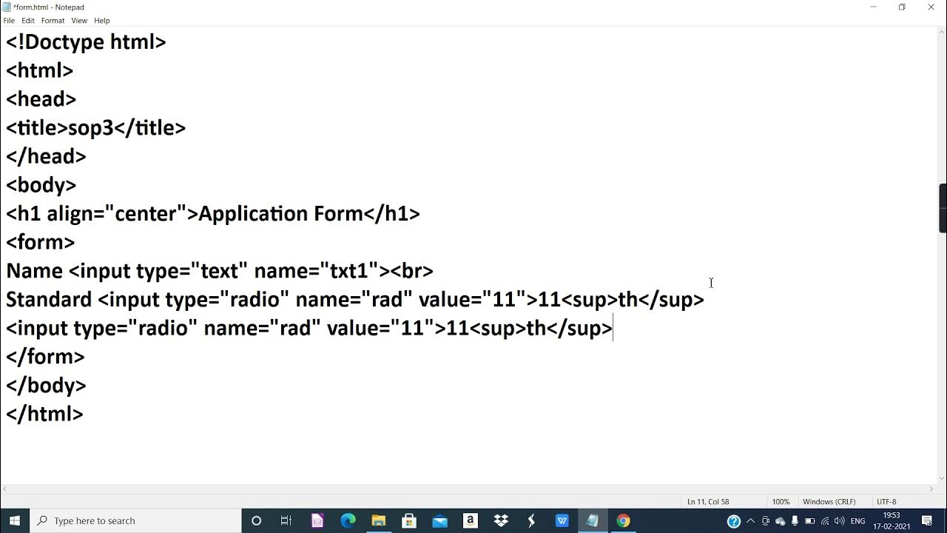Launch Microsoft Edge from taskbar
Screen dimensions: 947x533
348,520
